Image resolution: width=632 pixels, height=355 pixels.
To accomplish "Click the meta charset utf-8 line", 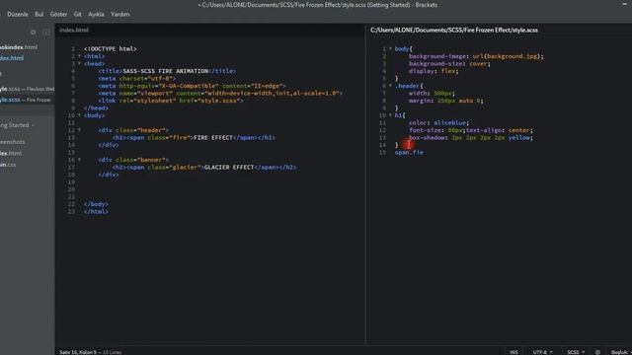I will (137, 79).
